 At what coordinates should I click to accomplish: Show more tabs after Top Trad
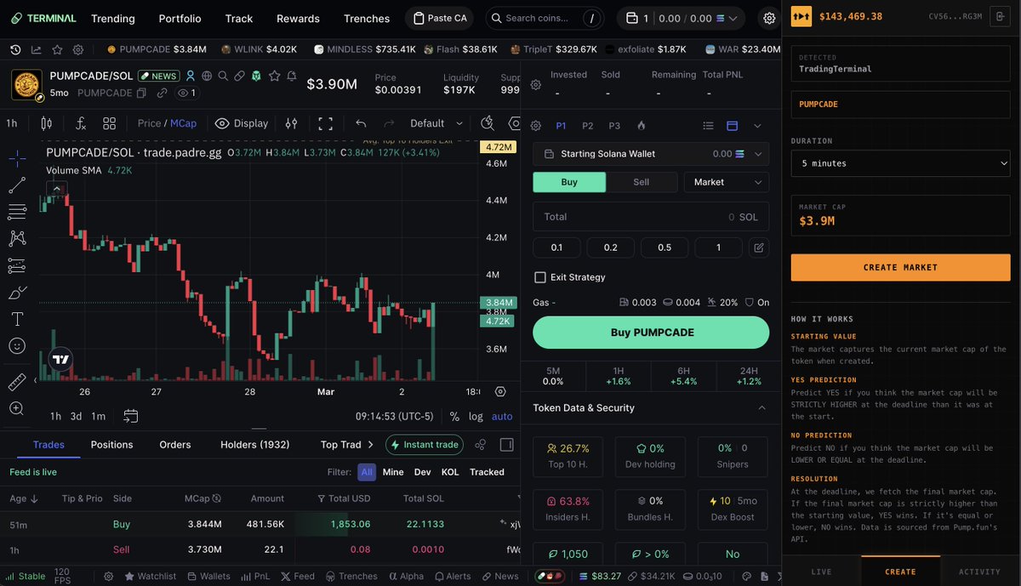[371, 444]
